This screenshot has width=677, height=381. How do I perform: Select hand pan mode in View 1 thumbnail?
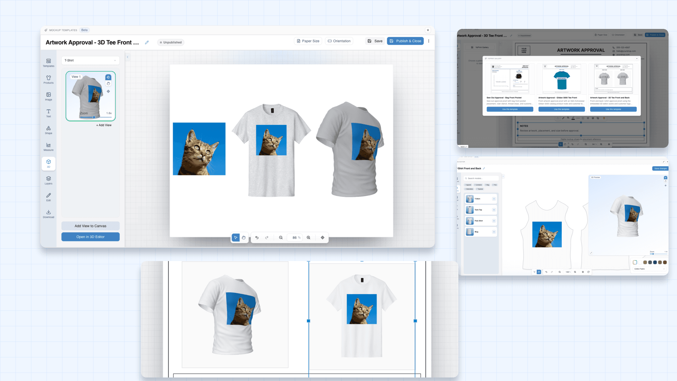pos(108,84)
